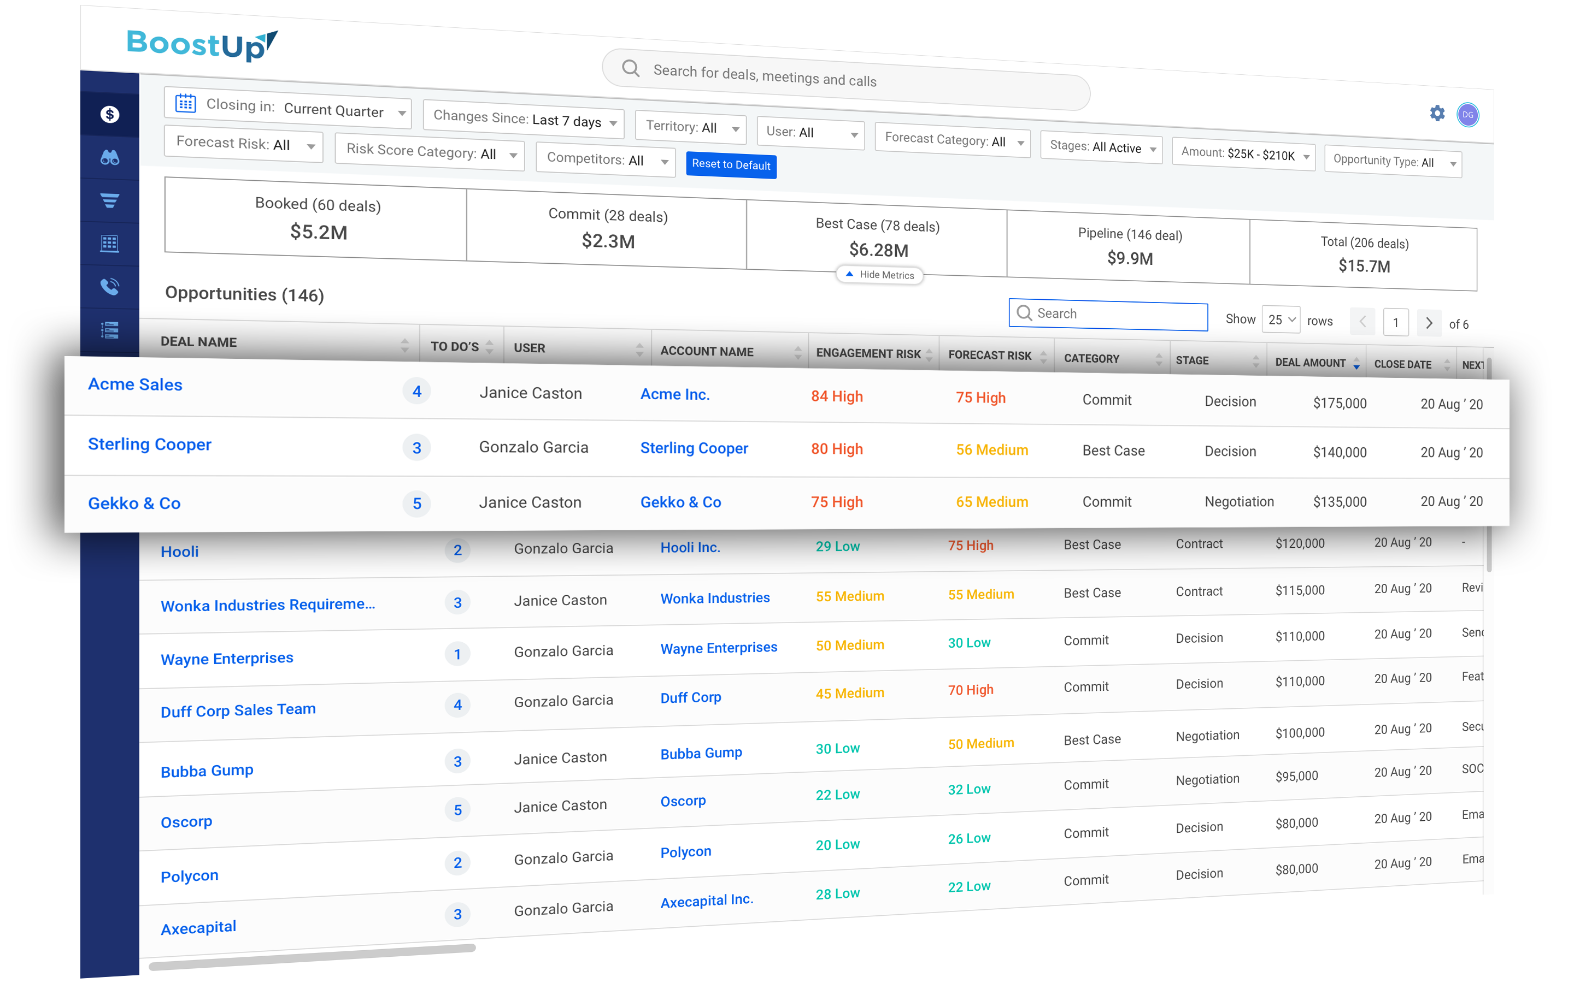This screenshot has width=1574, height=983.
Task: Open the Bubba Gump account link
Action: coord(701,754)
